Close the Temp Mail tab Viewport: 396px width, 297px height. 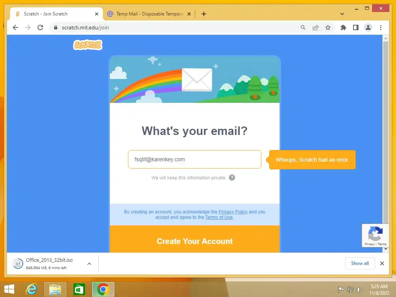point(189,14)
